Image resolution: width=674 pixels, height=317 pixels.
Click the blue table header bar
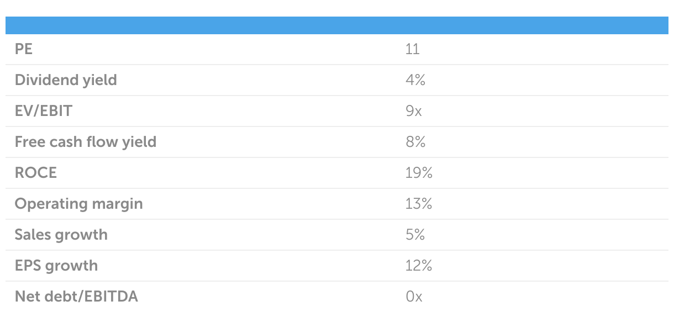coord(337,25)
